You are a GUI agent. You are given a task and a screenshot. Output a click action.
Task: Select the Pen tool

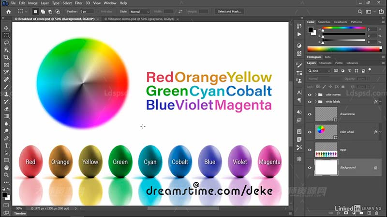click(x=6, y=138)
